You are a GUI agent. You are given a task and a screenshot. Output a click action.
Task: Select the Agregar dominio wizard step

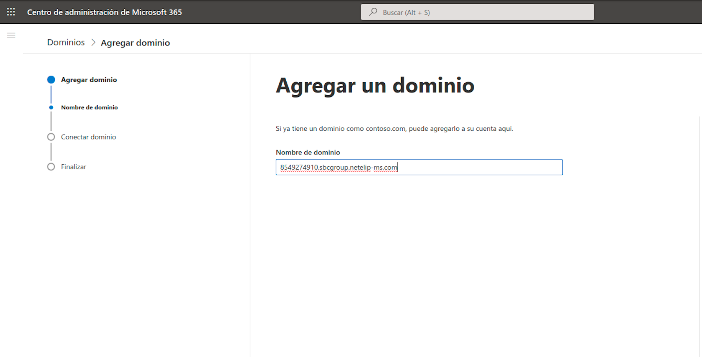89,80
